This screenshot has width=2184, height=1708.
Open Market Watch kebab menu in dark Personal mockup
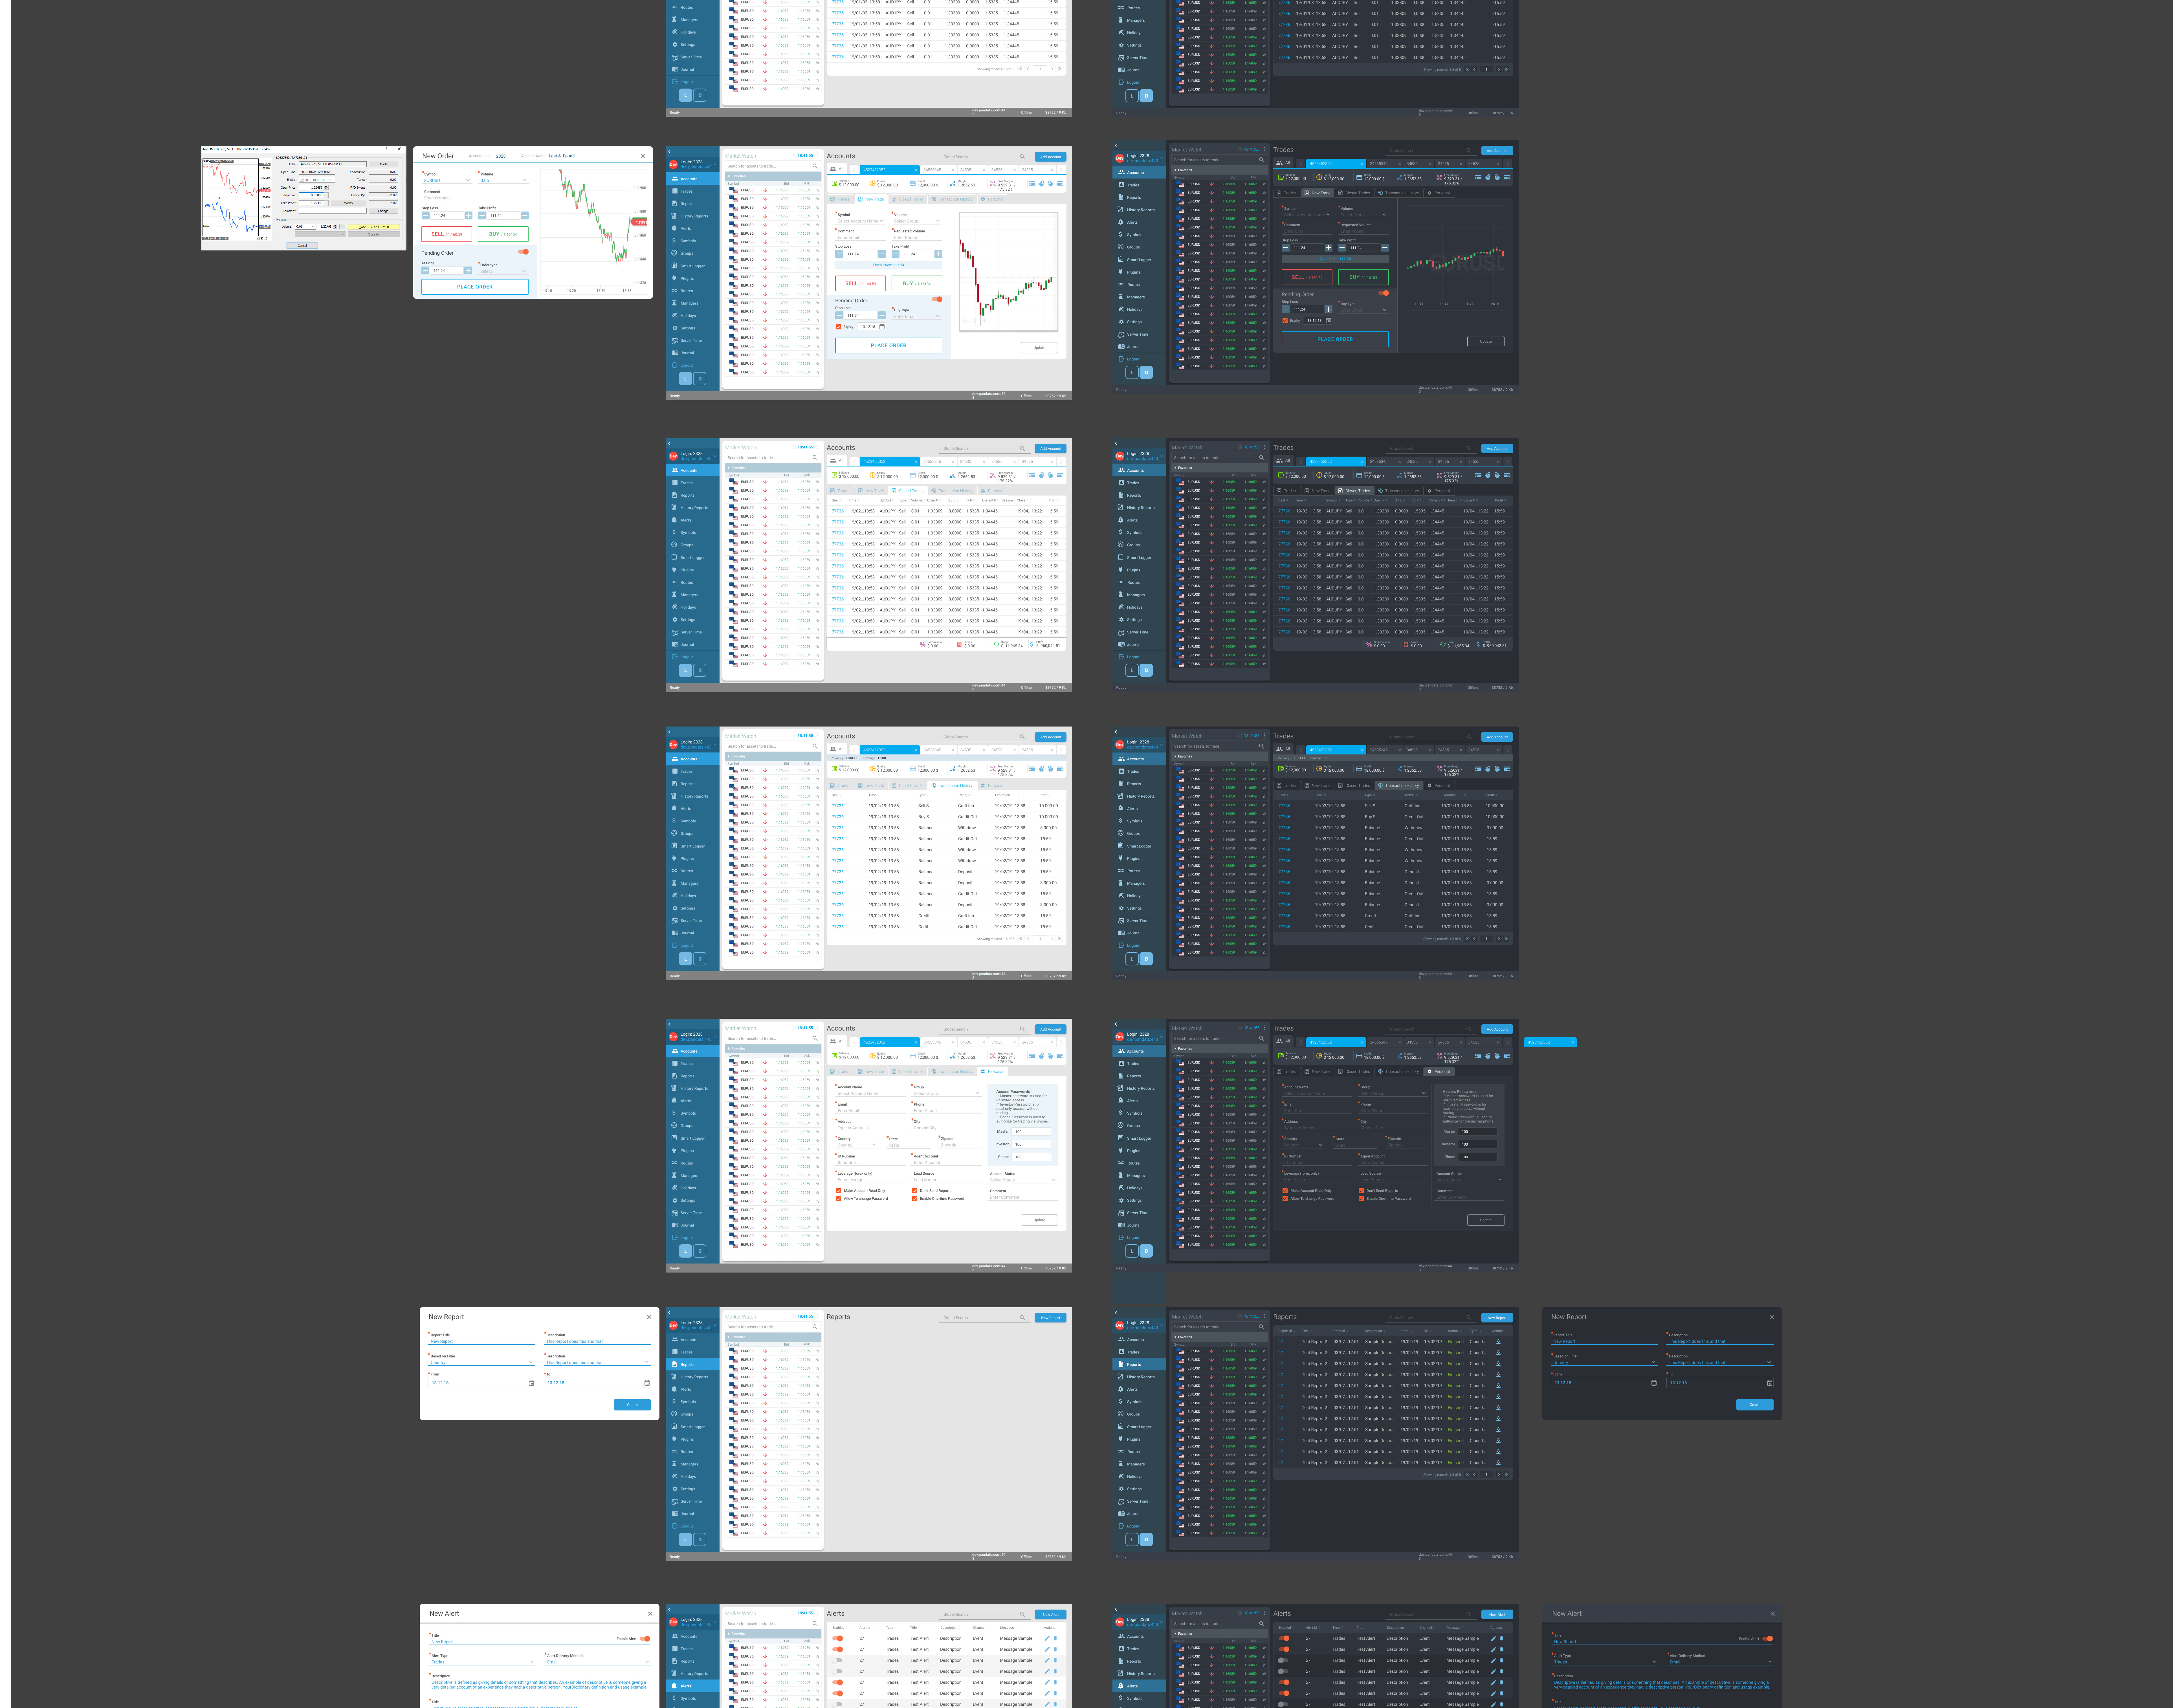(1264, 1028)
